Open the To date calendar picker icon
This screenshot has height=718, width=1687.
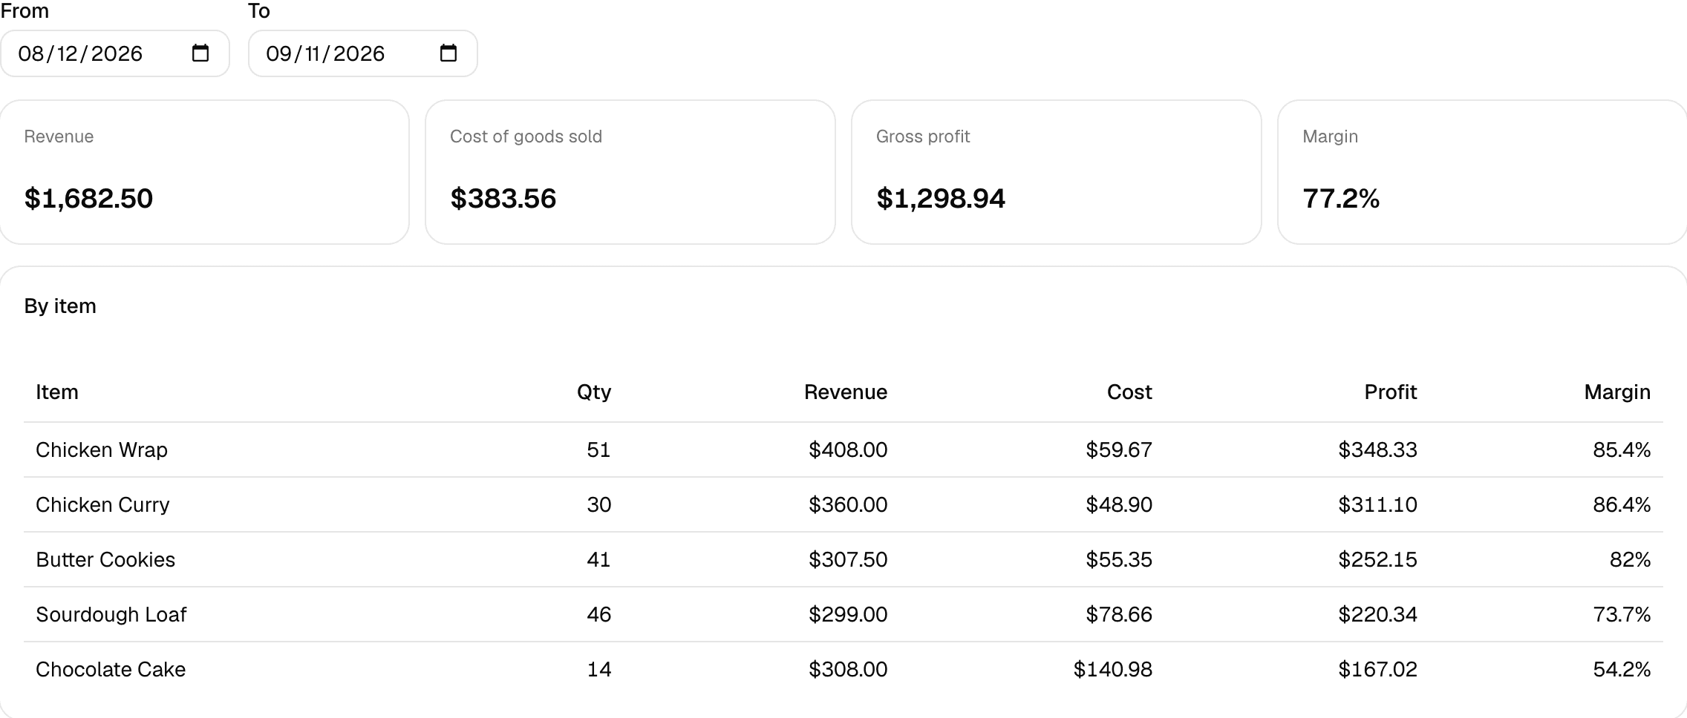(x=448, y=53)
